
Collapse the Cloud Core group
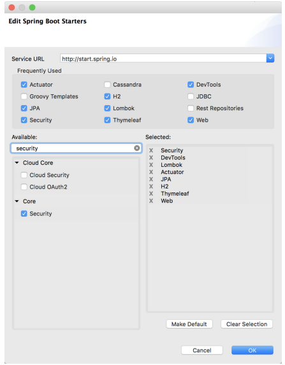click(17, 162)
